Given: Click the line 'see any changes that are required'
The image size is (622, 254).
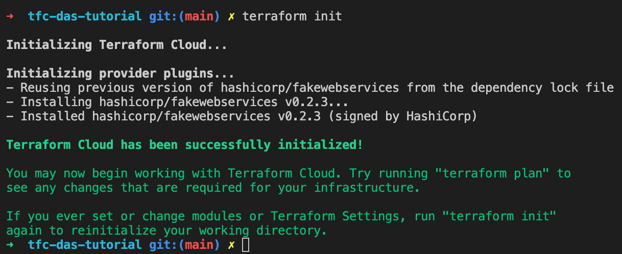Looking at the screenshot, I should (x=213, y=188).
